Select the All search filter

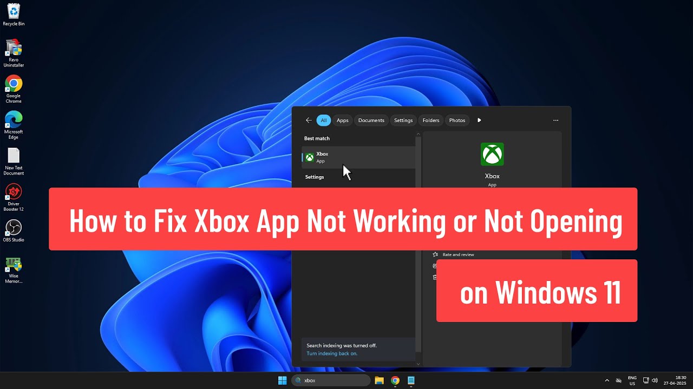pyautogui.click(x=324, y=120)
